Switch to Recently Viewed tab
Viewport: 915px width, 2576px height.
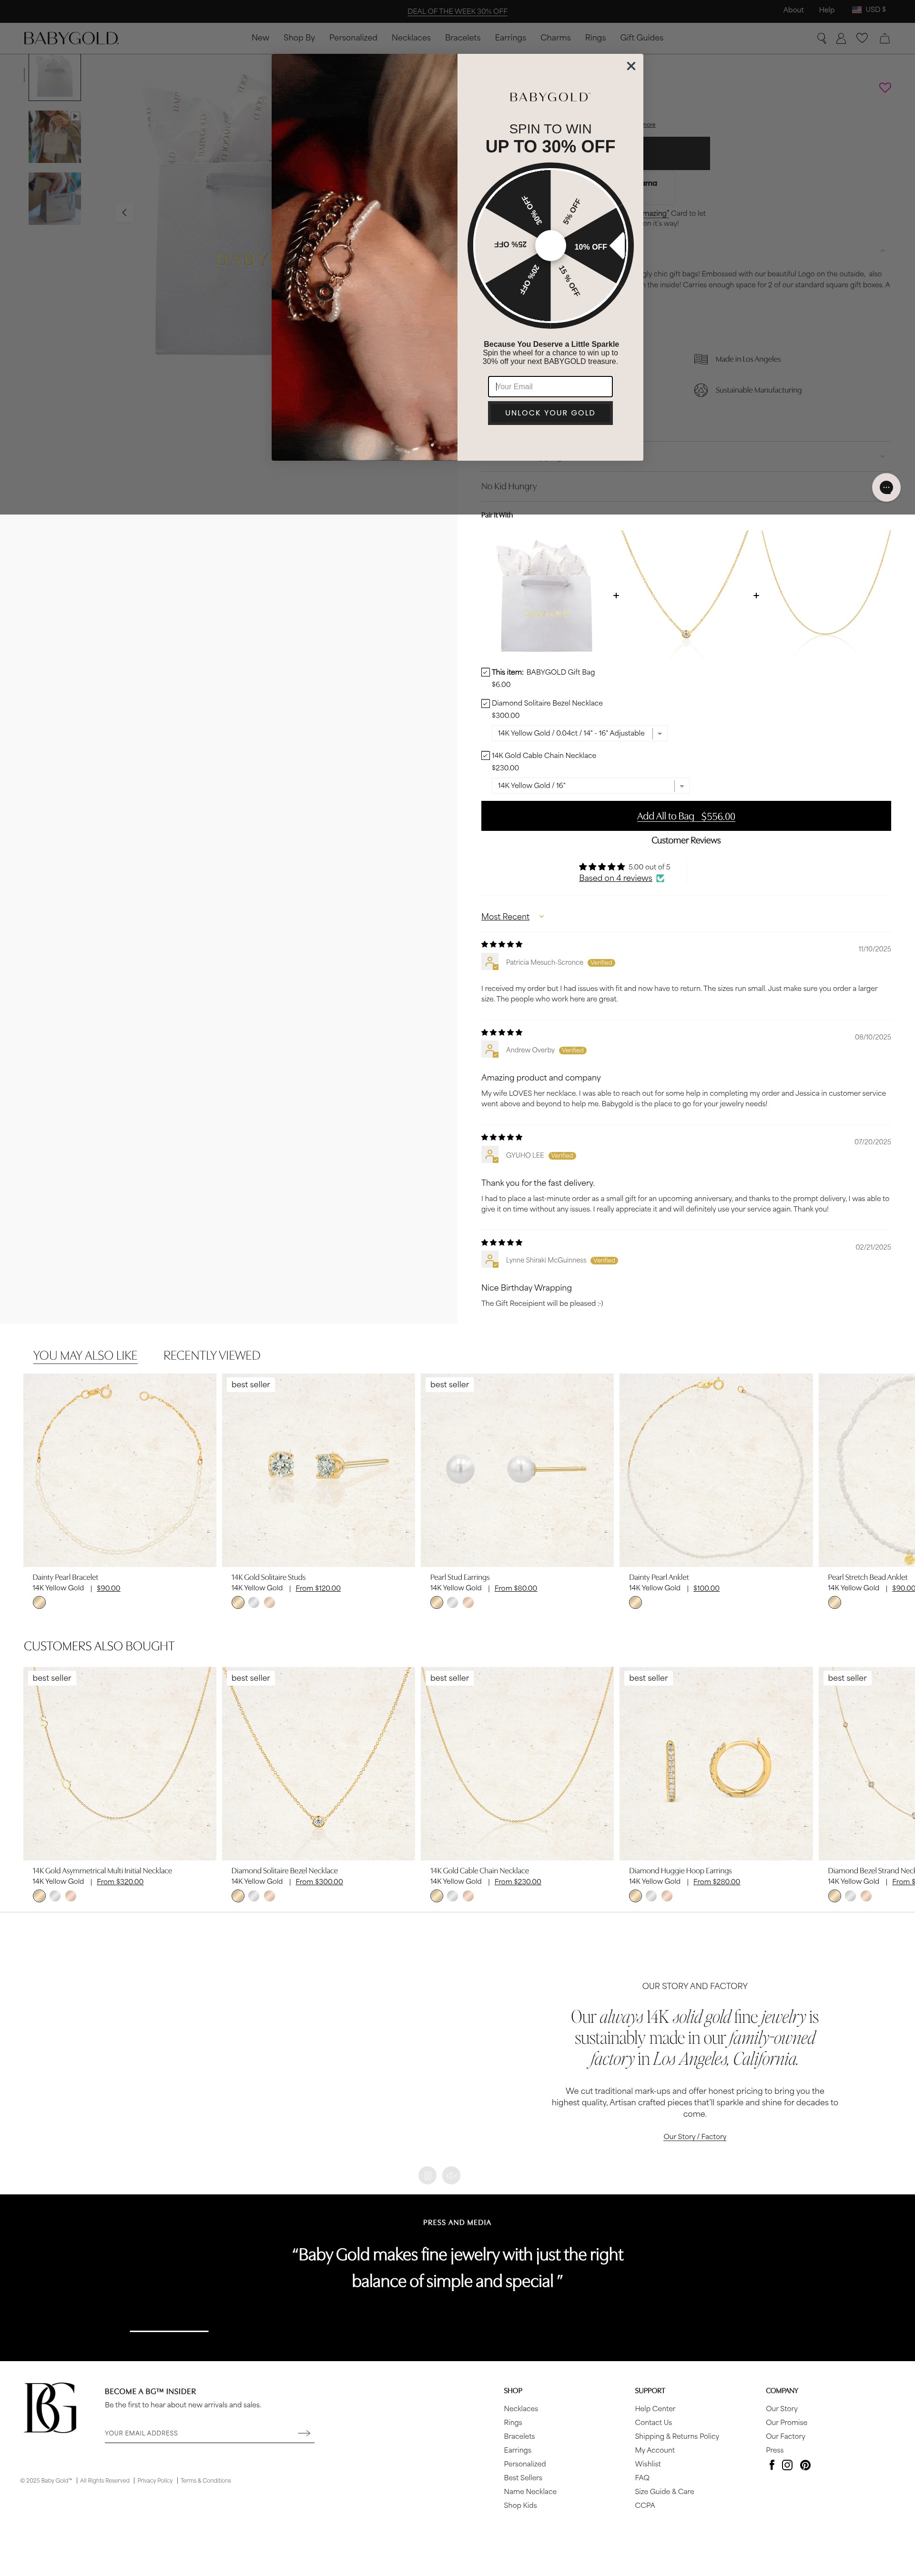tap(211, 1355)
